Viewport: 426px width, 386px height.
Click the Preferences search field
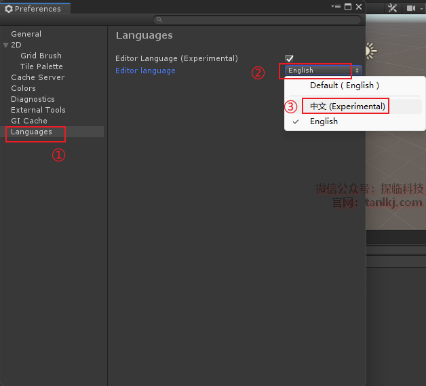click(x=257, y=20)
